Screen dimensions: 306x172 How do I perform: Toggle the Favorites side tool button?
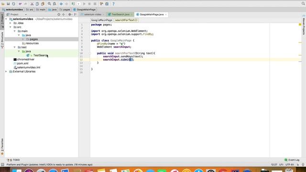pyautogui.click(x=2, y=147)
